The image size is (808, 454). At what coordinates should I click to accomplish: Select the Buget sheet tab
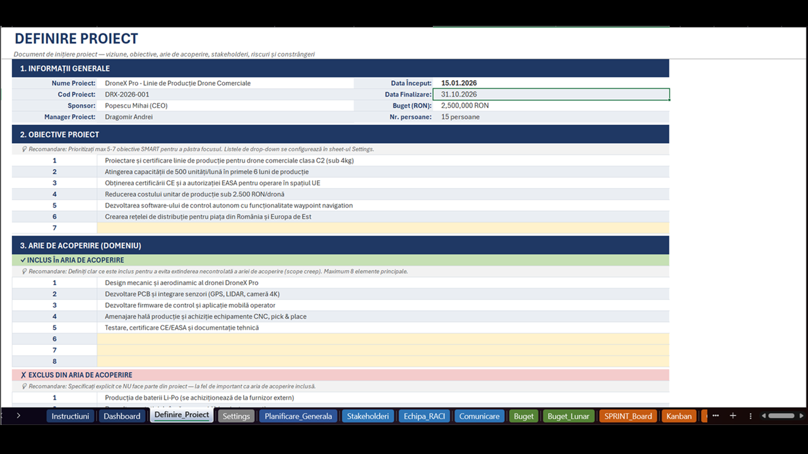(x=523, y=416)
